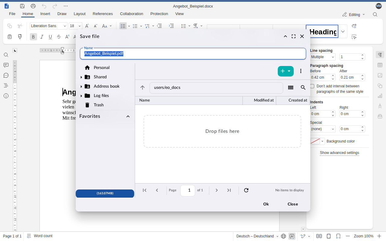Search files in the Save file dialog
Image resolution: width=386 pixels, height=241 pixels.
pos(303,88)
